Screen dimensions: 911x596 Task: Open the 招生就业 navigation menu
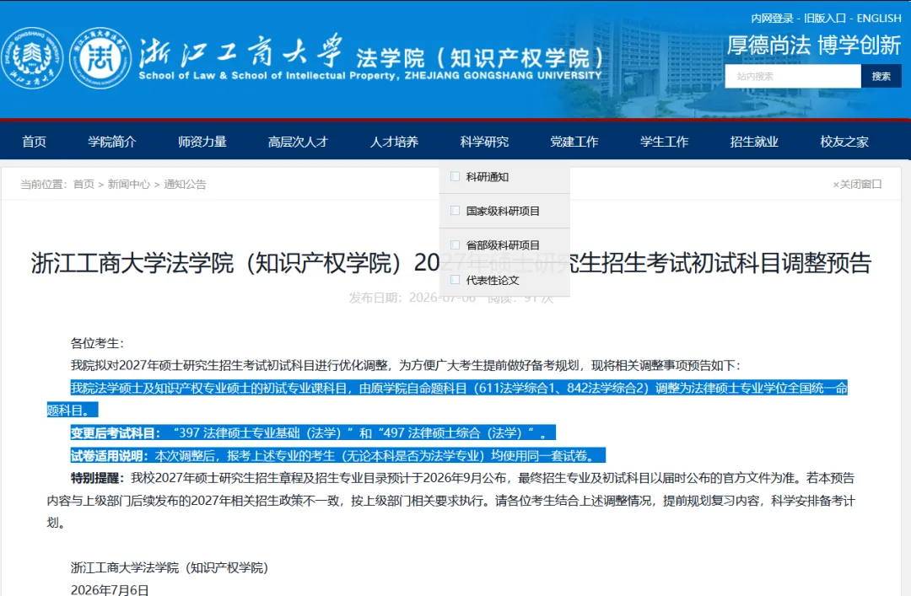click(x=754, y=141)
